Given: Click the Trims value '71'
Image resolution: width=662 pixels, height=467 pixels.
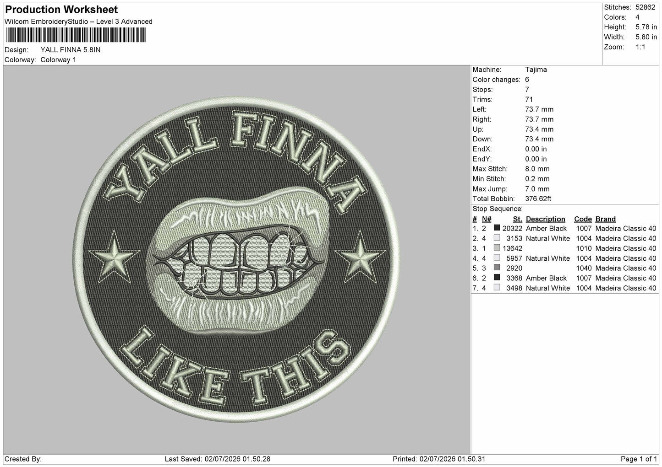Looking at the screenshot, I should pos(529,99).
